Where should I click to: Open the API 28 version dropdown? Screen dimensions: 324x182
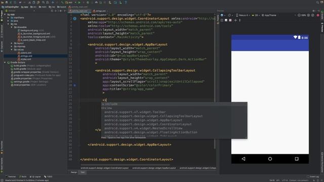point(256,15)
